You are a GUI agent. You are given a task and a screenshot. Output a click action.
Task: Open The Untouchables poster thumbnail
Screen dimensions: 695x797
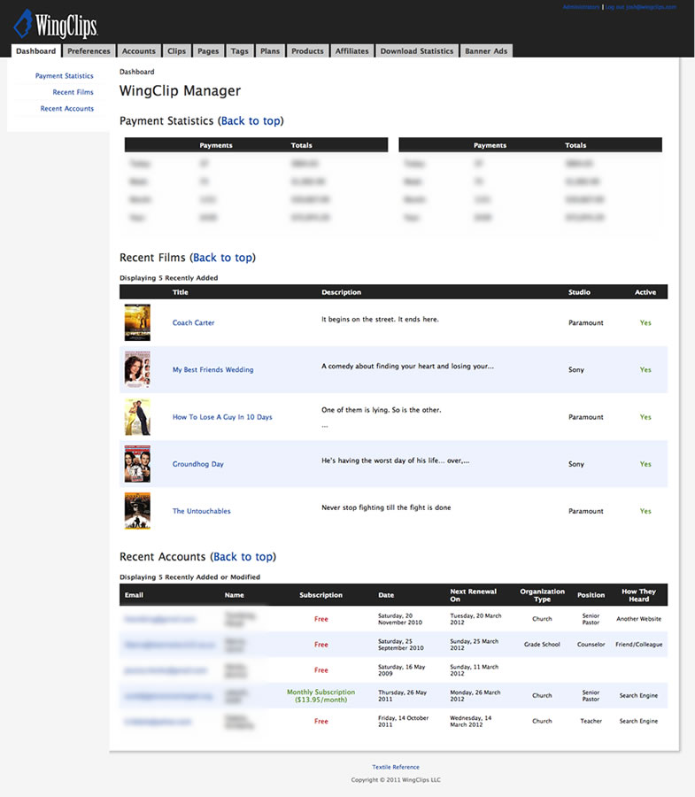pyautogui.click(x=137, y=511)
